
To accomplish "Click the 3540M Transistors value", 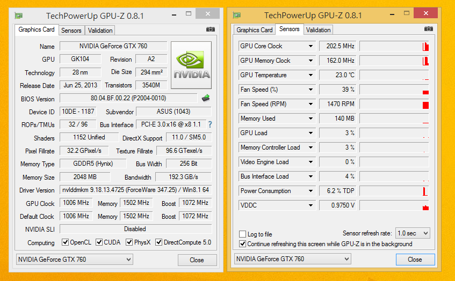I will point(151,85).
